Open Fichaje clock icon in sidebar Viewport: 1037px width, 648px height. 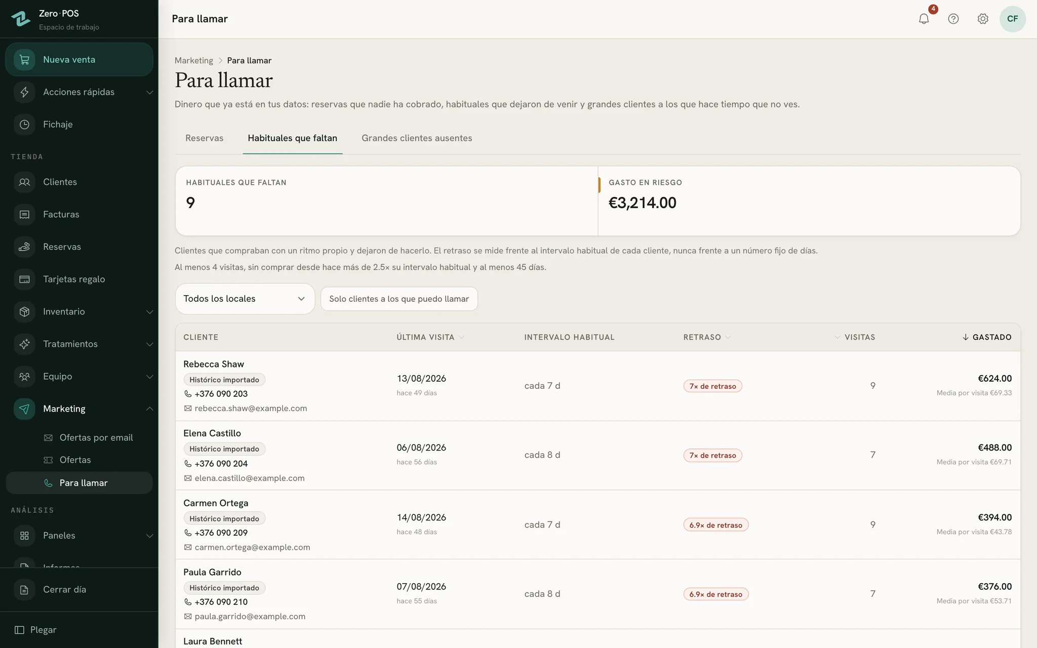click(24, 125)
